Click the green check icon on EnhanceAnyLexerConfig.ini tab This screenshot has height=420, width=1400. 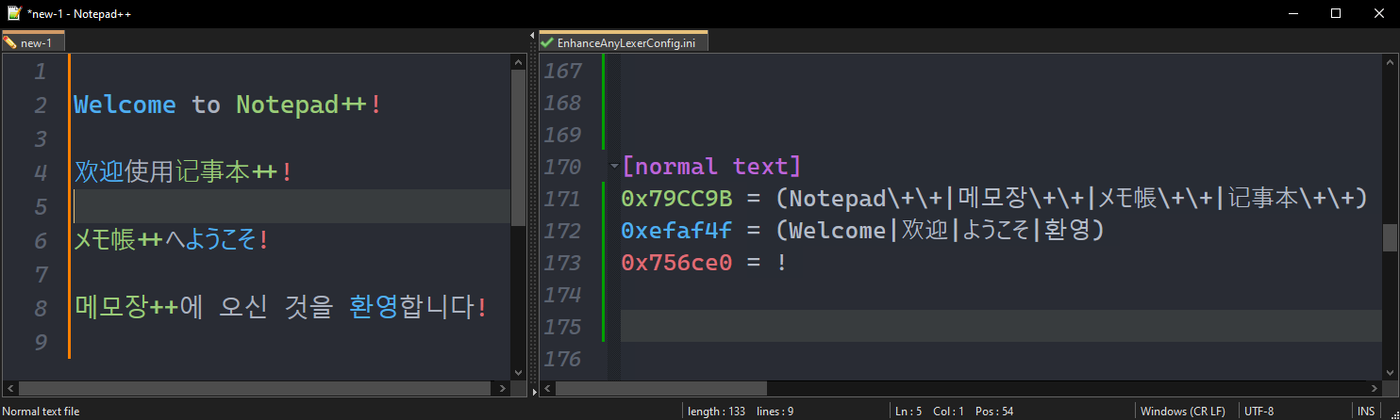point(547,42)
